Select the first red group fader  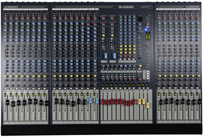pos(103,102)
